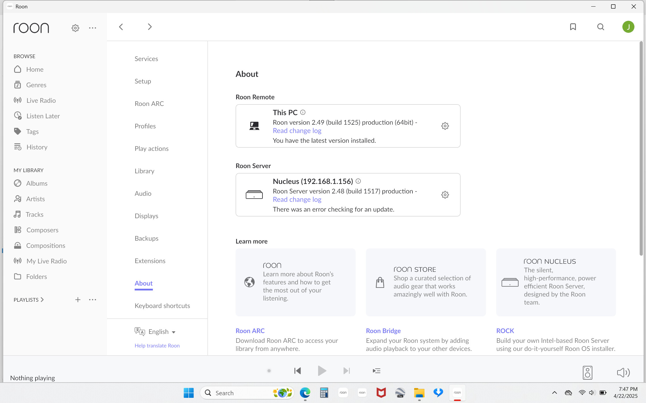646x403 pixels.
Task: Open Microsoft Edge from the taskbar
Action: (x=305, y=393)
